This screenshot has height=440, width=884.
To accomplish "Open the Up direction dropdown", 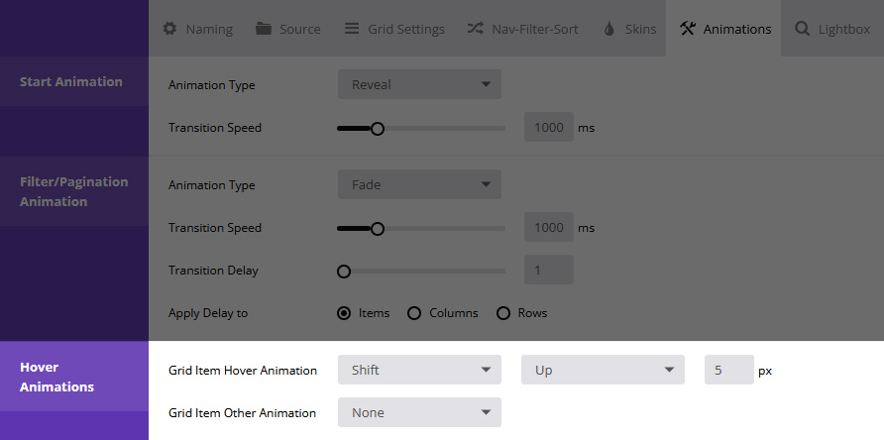I will tap(603, 371).
